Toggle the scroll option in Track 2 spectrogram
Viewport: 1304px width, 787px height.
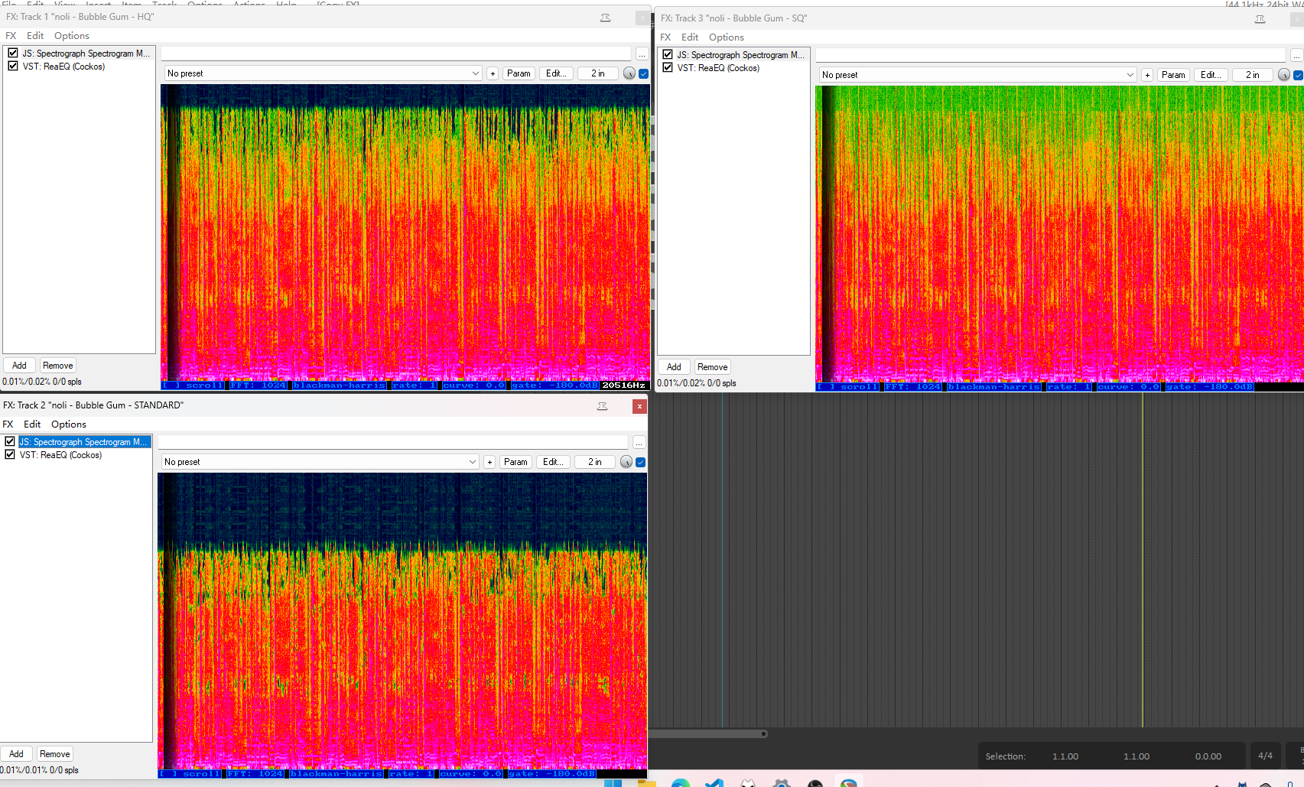coord(190,774)
